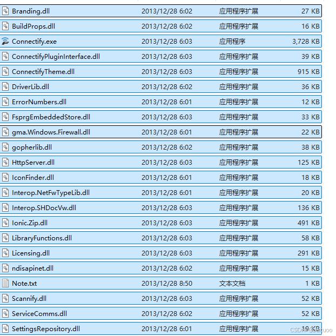336x336 pixels.
Task: Click the 915 KB size of ConnectifyTheme.dll
Action: [x=308, y=71]
